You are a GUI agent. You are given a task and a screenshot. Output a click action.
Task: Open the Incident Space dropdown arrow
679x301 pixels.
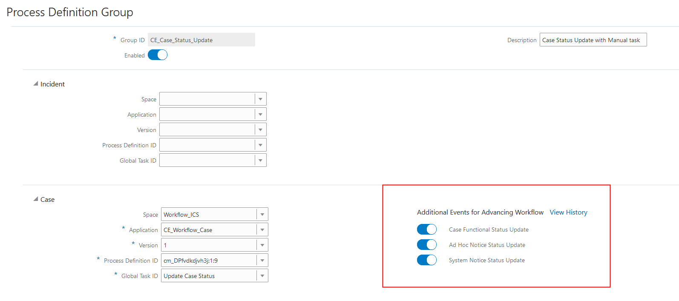pyautogui.click(x=260, y=99)
